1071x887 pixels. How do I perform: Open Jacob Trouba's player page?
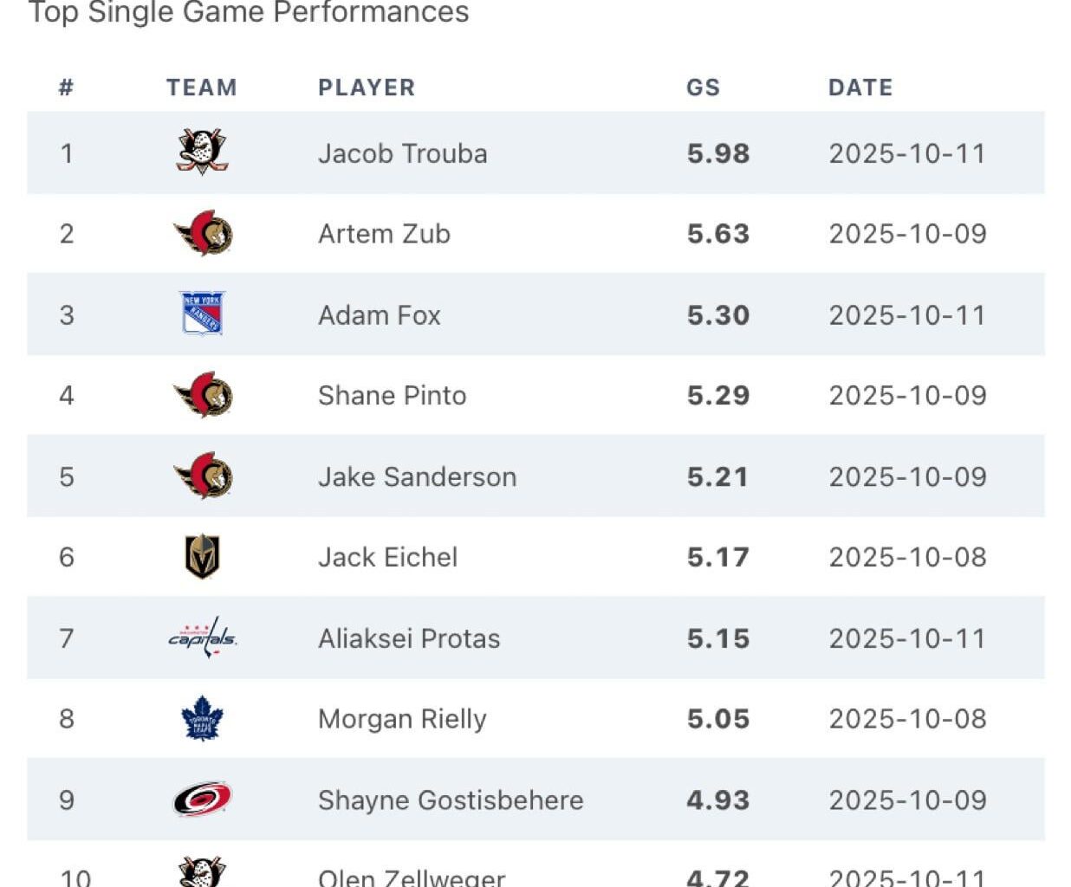(402, 153)
